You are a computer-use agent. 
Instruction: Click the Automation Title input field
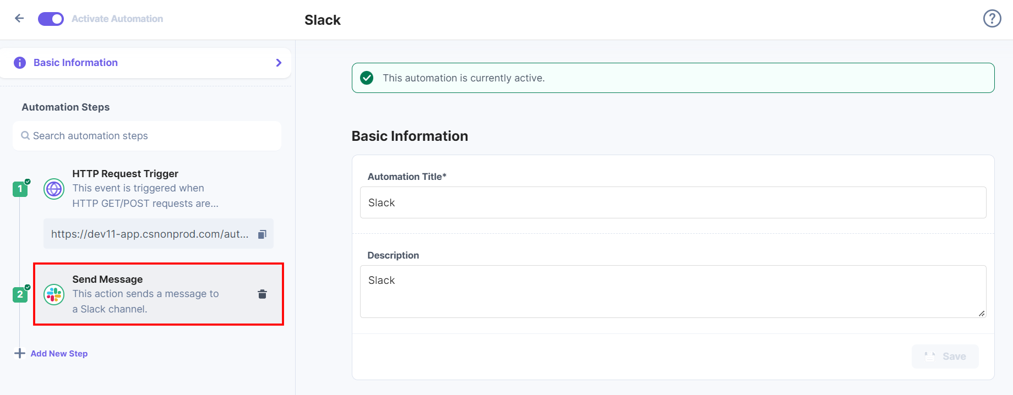673,202
